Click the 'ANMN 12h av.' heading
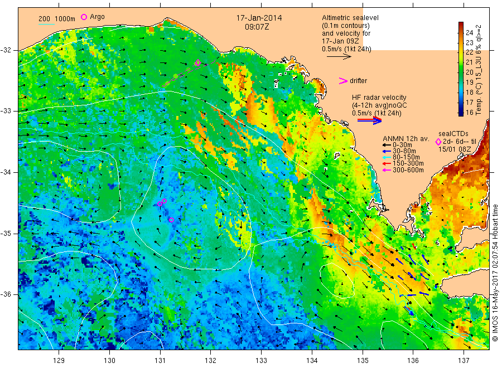 coord(406,139)
